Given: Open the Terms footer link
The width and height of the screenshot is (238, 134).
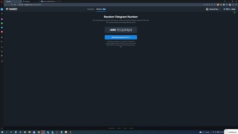Looking at the screenshot, I should [x=125, y=128].
